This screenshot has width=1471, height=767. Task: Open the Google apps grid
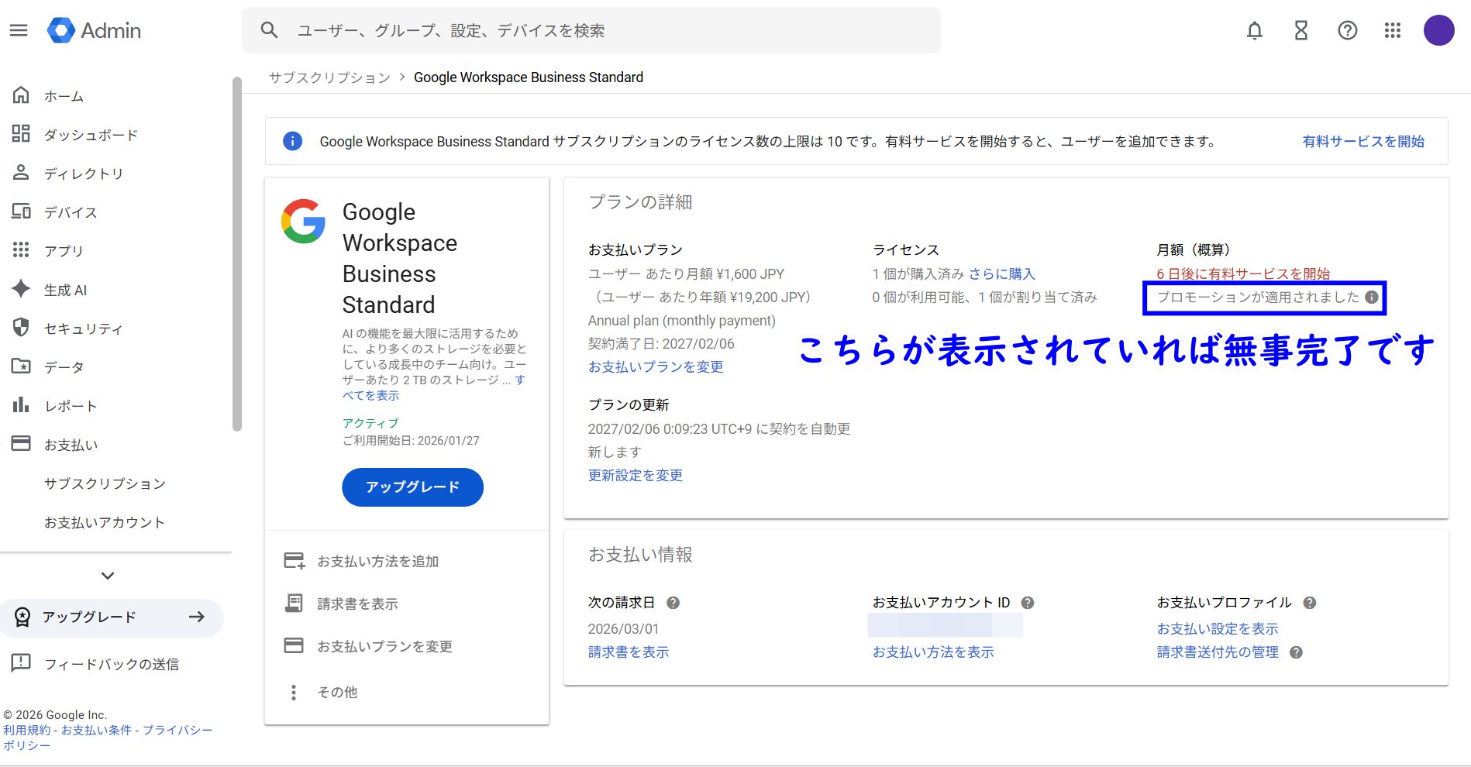(1392, 30)
